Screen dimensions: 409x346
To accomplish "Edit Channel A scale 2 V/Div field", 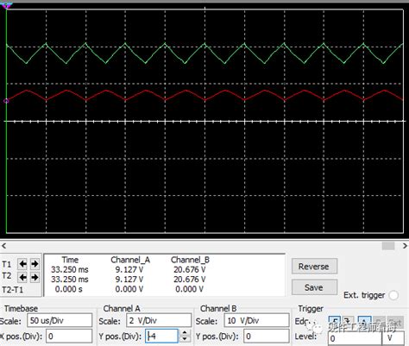I will [159, 320].
